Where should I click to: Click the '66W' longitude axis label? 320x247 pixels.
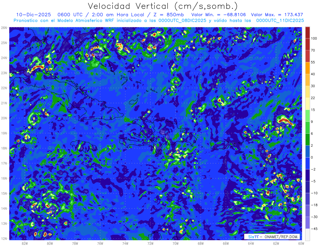[226, 243]
